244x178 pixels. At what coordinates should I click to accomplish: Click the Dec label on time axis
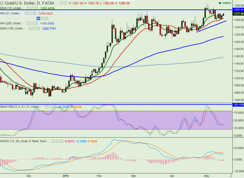pos(29,176)
